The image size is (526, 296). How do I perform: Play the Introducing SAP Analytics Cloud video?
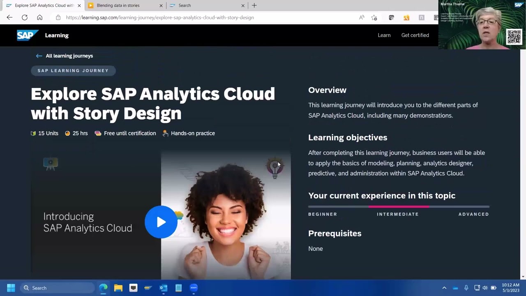point(161,222)
